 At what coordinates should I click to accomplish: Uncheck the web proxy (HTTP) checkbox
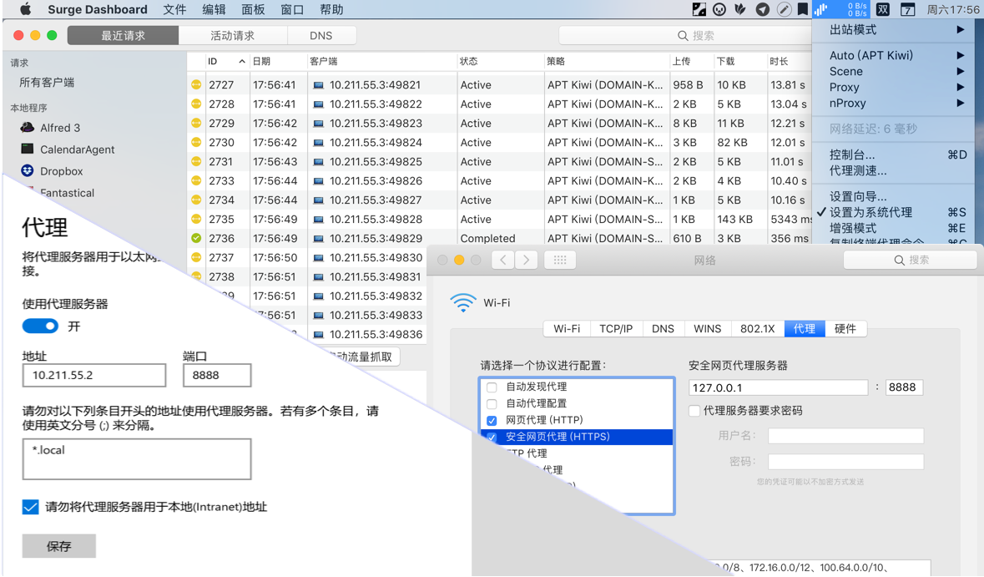click(492, 420)
